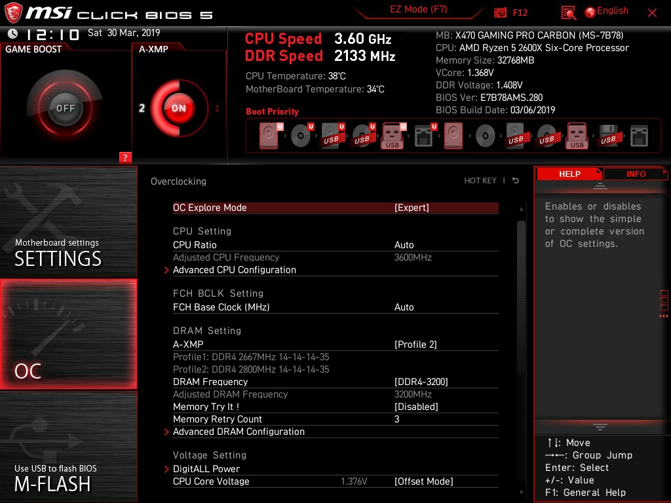The width and height of the screenshot is (671, 503).
Task: Select the UEFI USB CD/DVD boot icon
Action: [363, 136]
